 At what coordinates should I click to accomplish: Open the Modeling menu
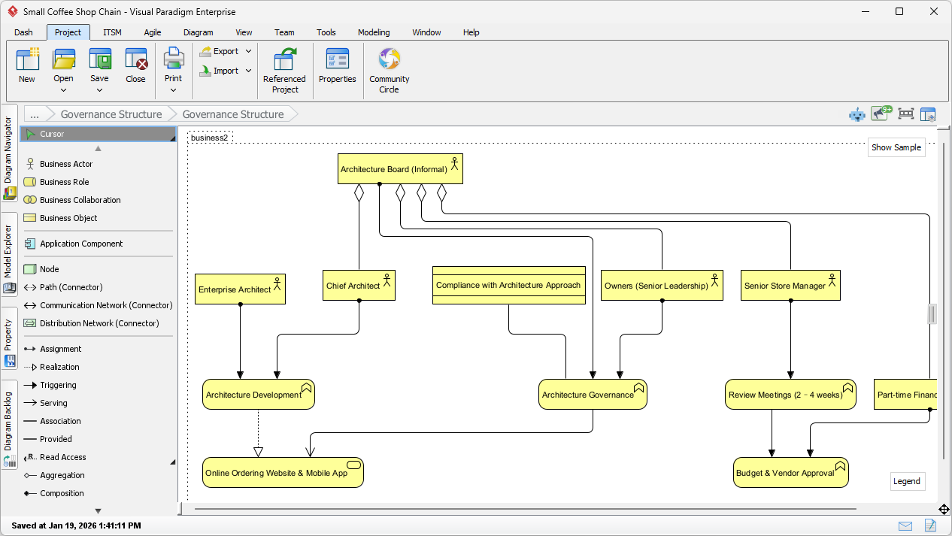374,32
